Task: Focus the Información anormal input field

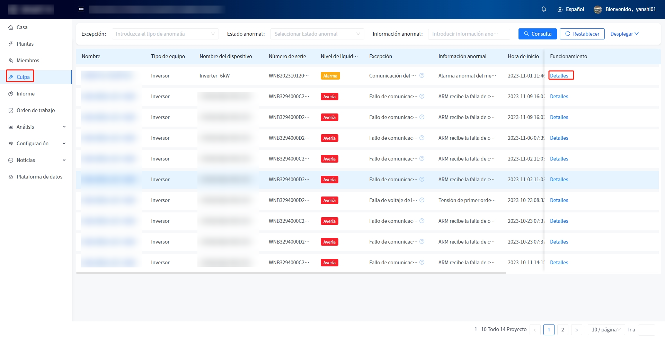Action: [469, 34]
